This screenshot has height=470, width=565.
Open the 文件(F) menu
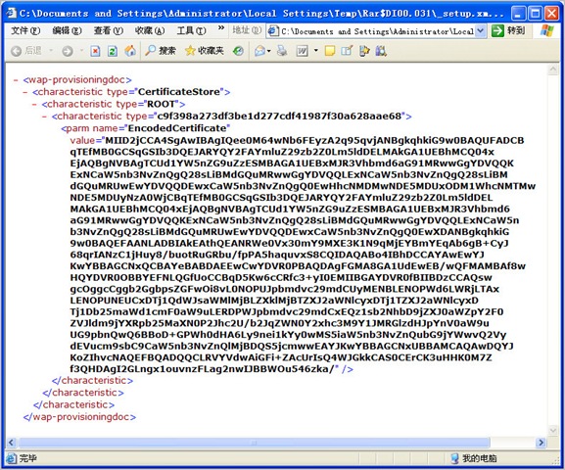click(x=25, y=31)
